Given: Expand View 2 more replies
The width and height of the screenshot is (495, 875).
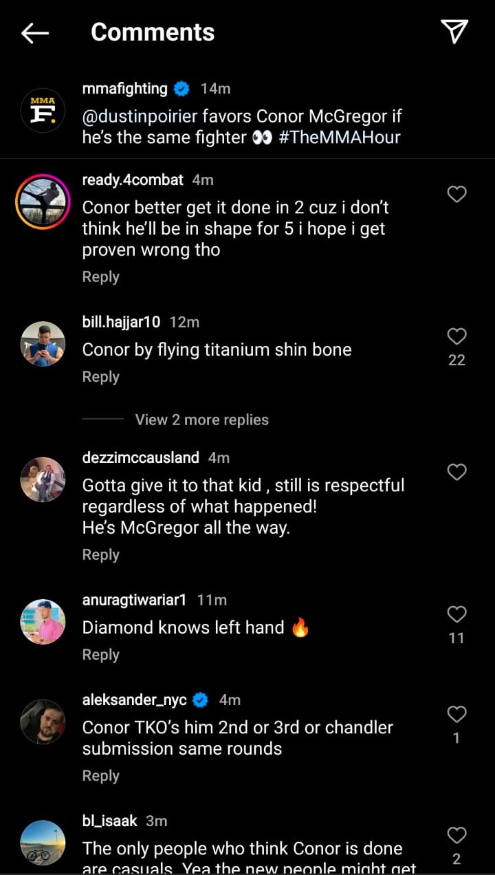Looking at the screenshot, I should click(x=201, y=420).
